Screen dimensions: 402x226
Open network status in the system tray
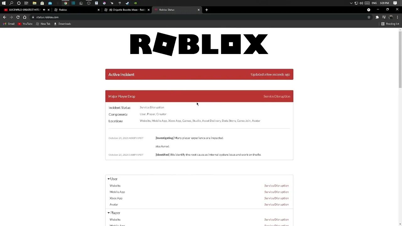pyautogui.click(x=356, y=3)
